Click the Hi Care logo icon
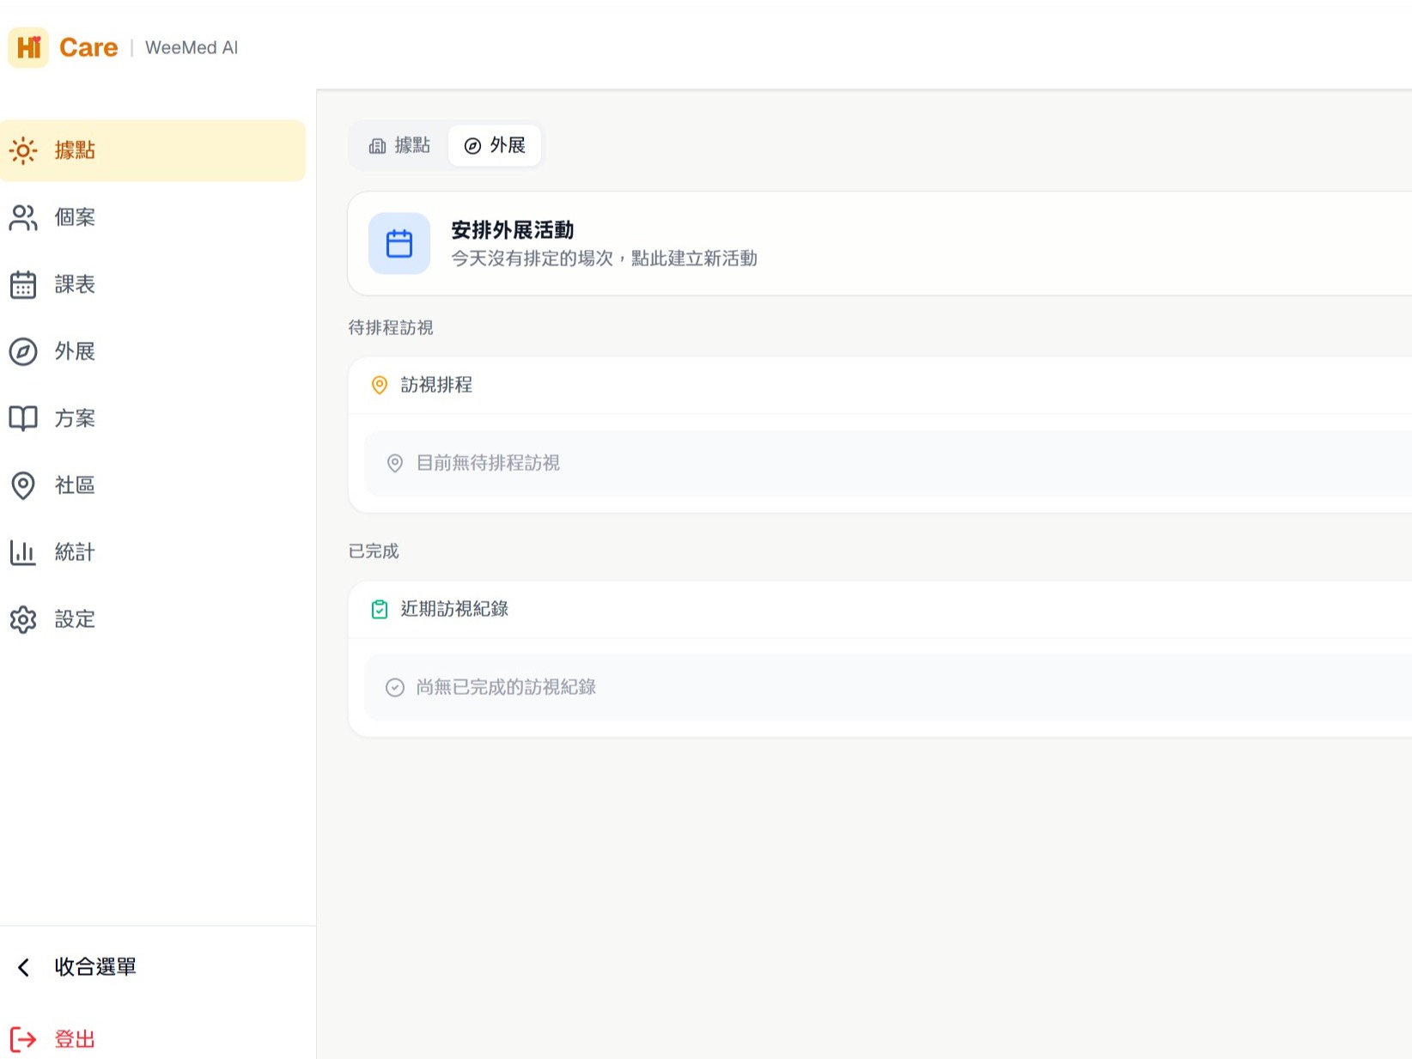Screen dimensions: 1412x1059 (x=28, y=47)
